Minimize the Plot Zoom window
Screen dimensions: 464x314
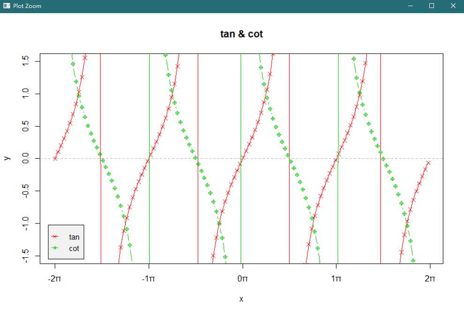click(x=410, y=6)
